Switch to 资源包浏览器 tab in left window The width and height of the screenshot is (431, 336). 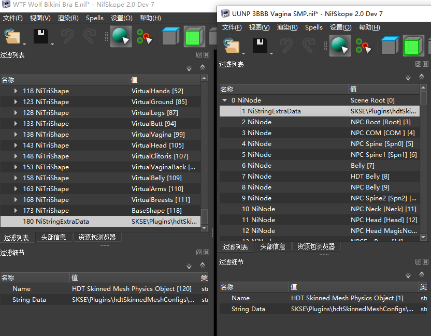(97, 237)
